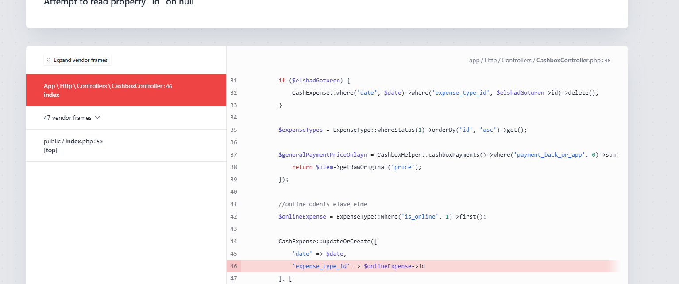
Task: Click highlighted line number 46
Action: click(x=234, y=266)
